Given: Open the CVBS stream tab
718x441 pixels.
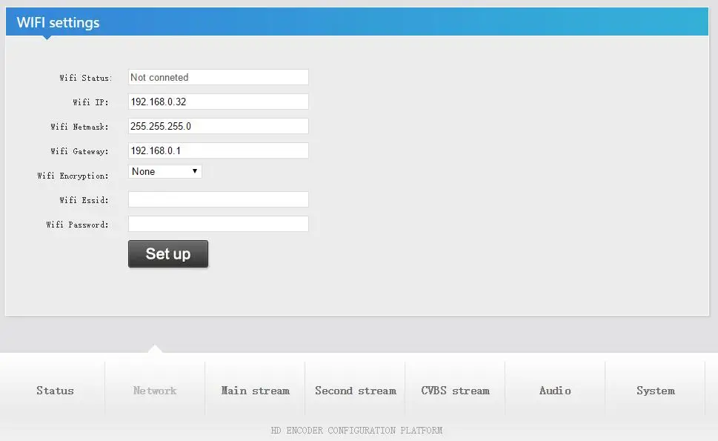Looking at the screenshot, I should (x=455, y=391).
